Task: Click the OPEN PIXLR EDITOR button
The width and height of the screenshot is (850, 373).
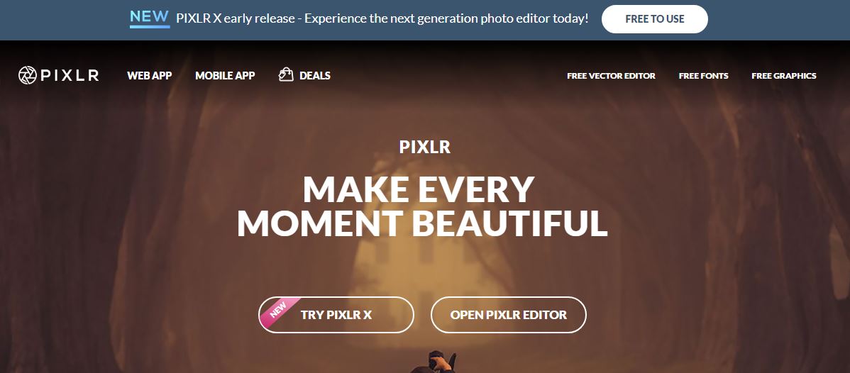Action: pos(509,314)
